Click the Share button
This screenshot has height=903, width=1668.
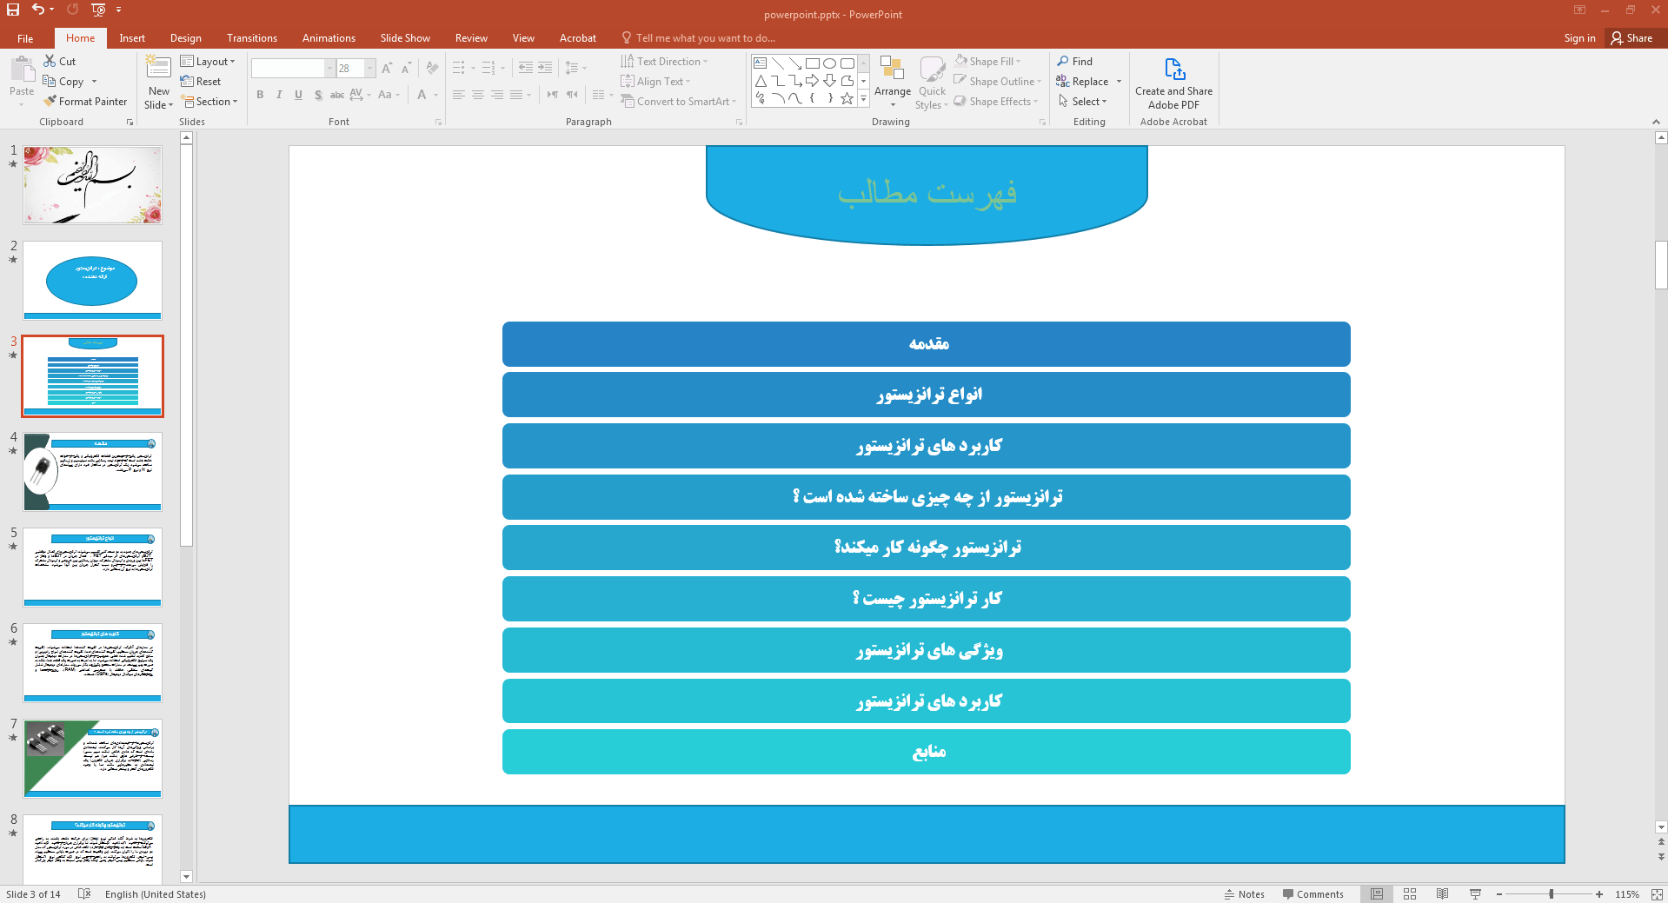pos(1631,38)
